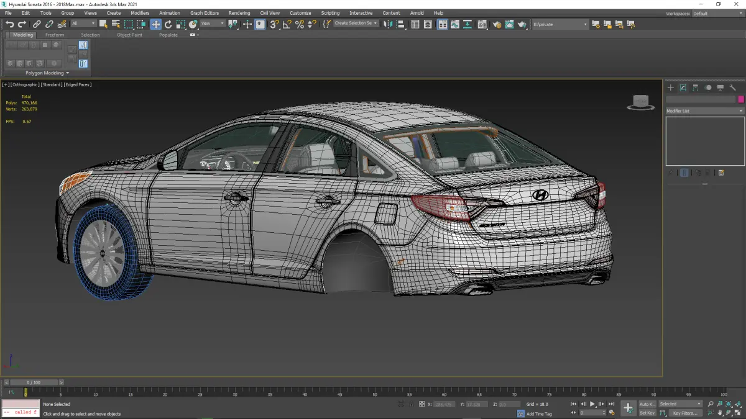Go to the End frame button
Image resolution: width=746 pixels, height=419 pixels.
612,404
